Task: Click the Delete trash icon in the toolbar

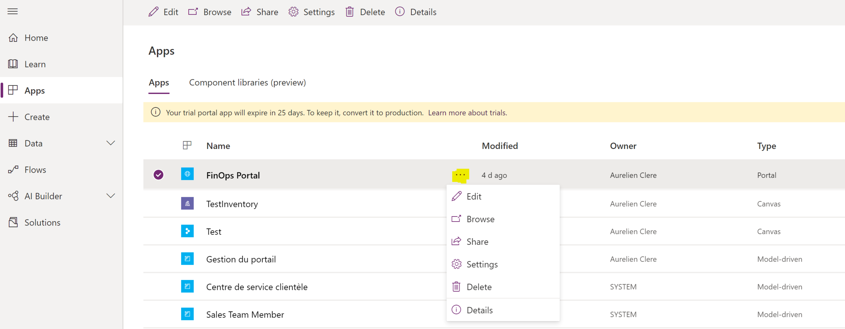Action: (350, 11)
